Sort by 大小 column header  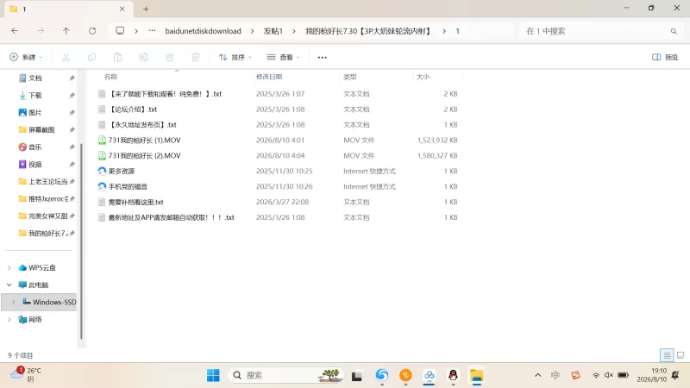tap(423, 77)
